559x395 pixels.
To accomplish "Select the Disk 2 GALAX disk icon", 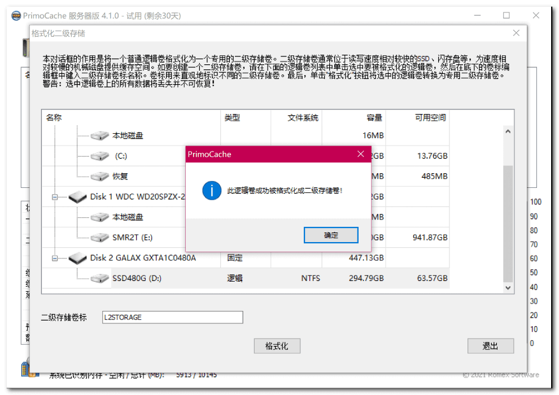I will click(x=77, y=258).
